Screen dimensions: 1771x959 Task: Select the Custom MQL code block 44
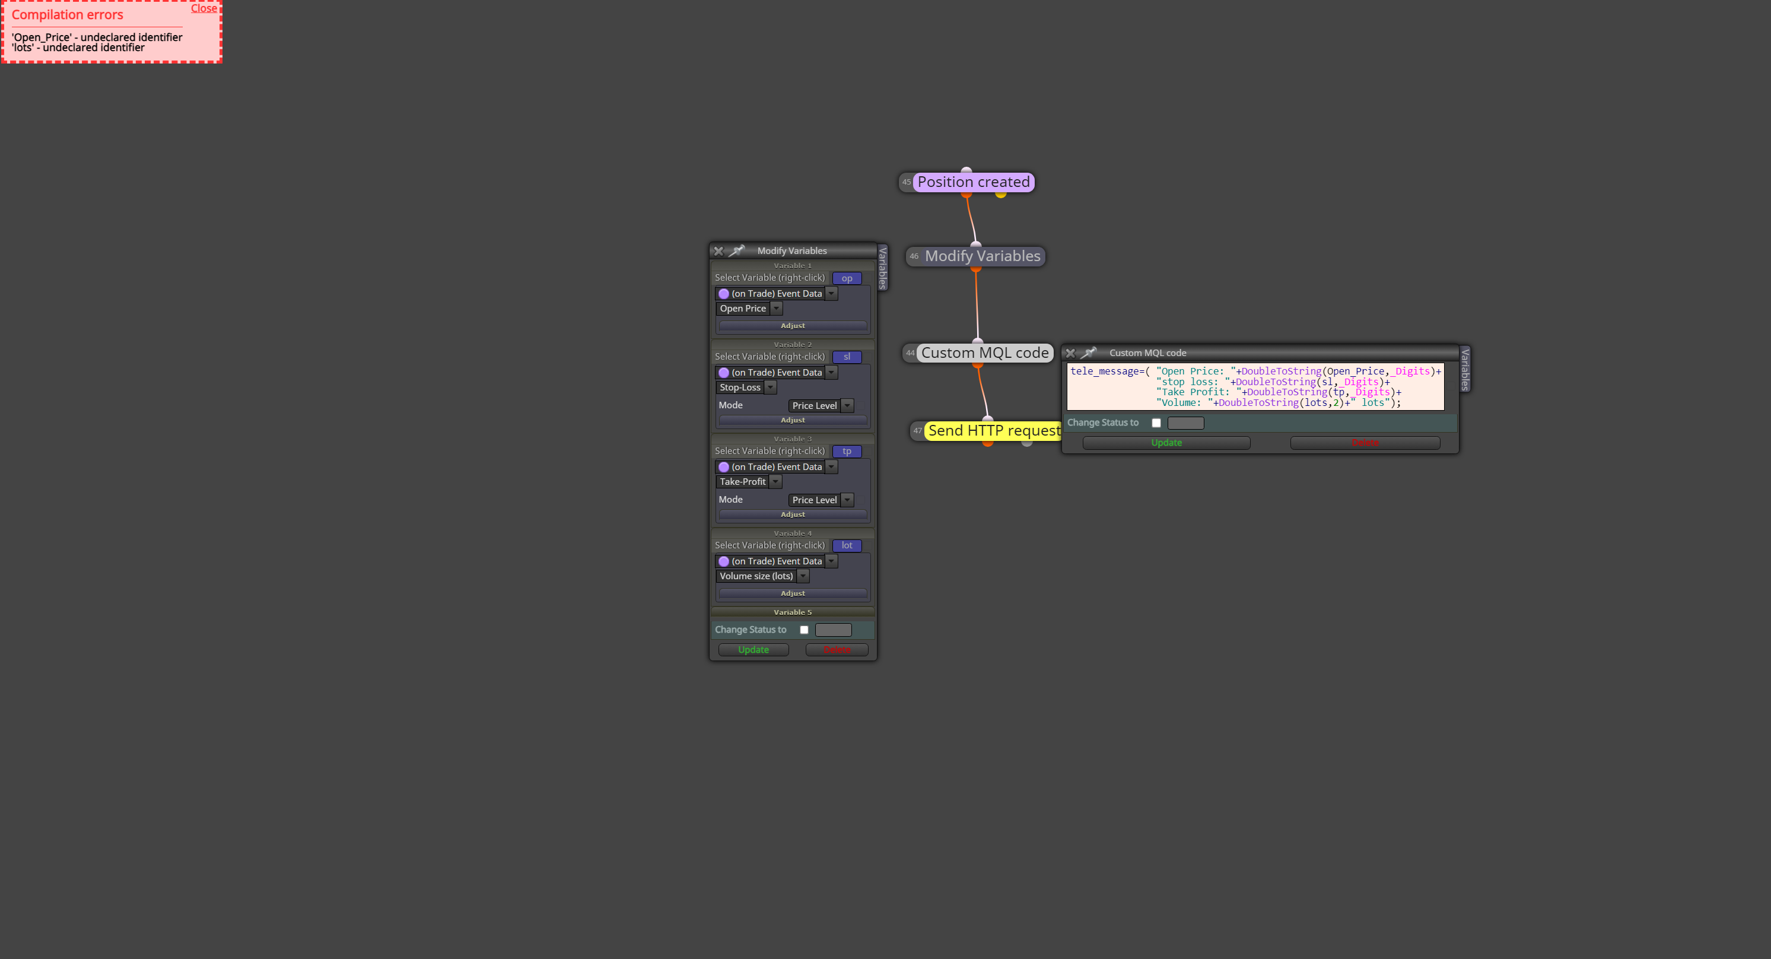(984, 353)
